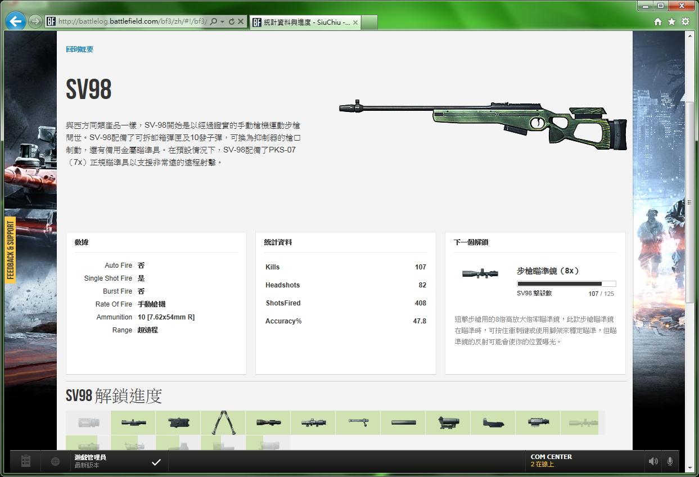Image resolution: width=699 pixels, height=477 pixels.
Task: Select the laser sight box unlock
Action: coord(178,422)
